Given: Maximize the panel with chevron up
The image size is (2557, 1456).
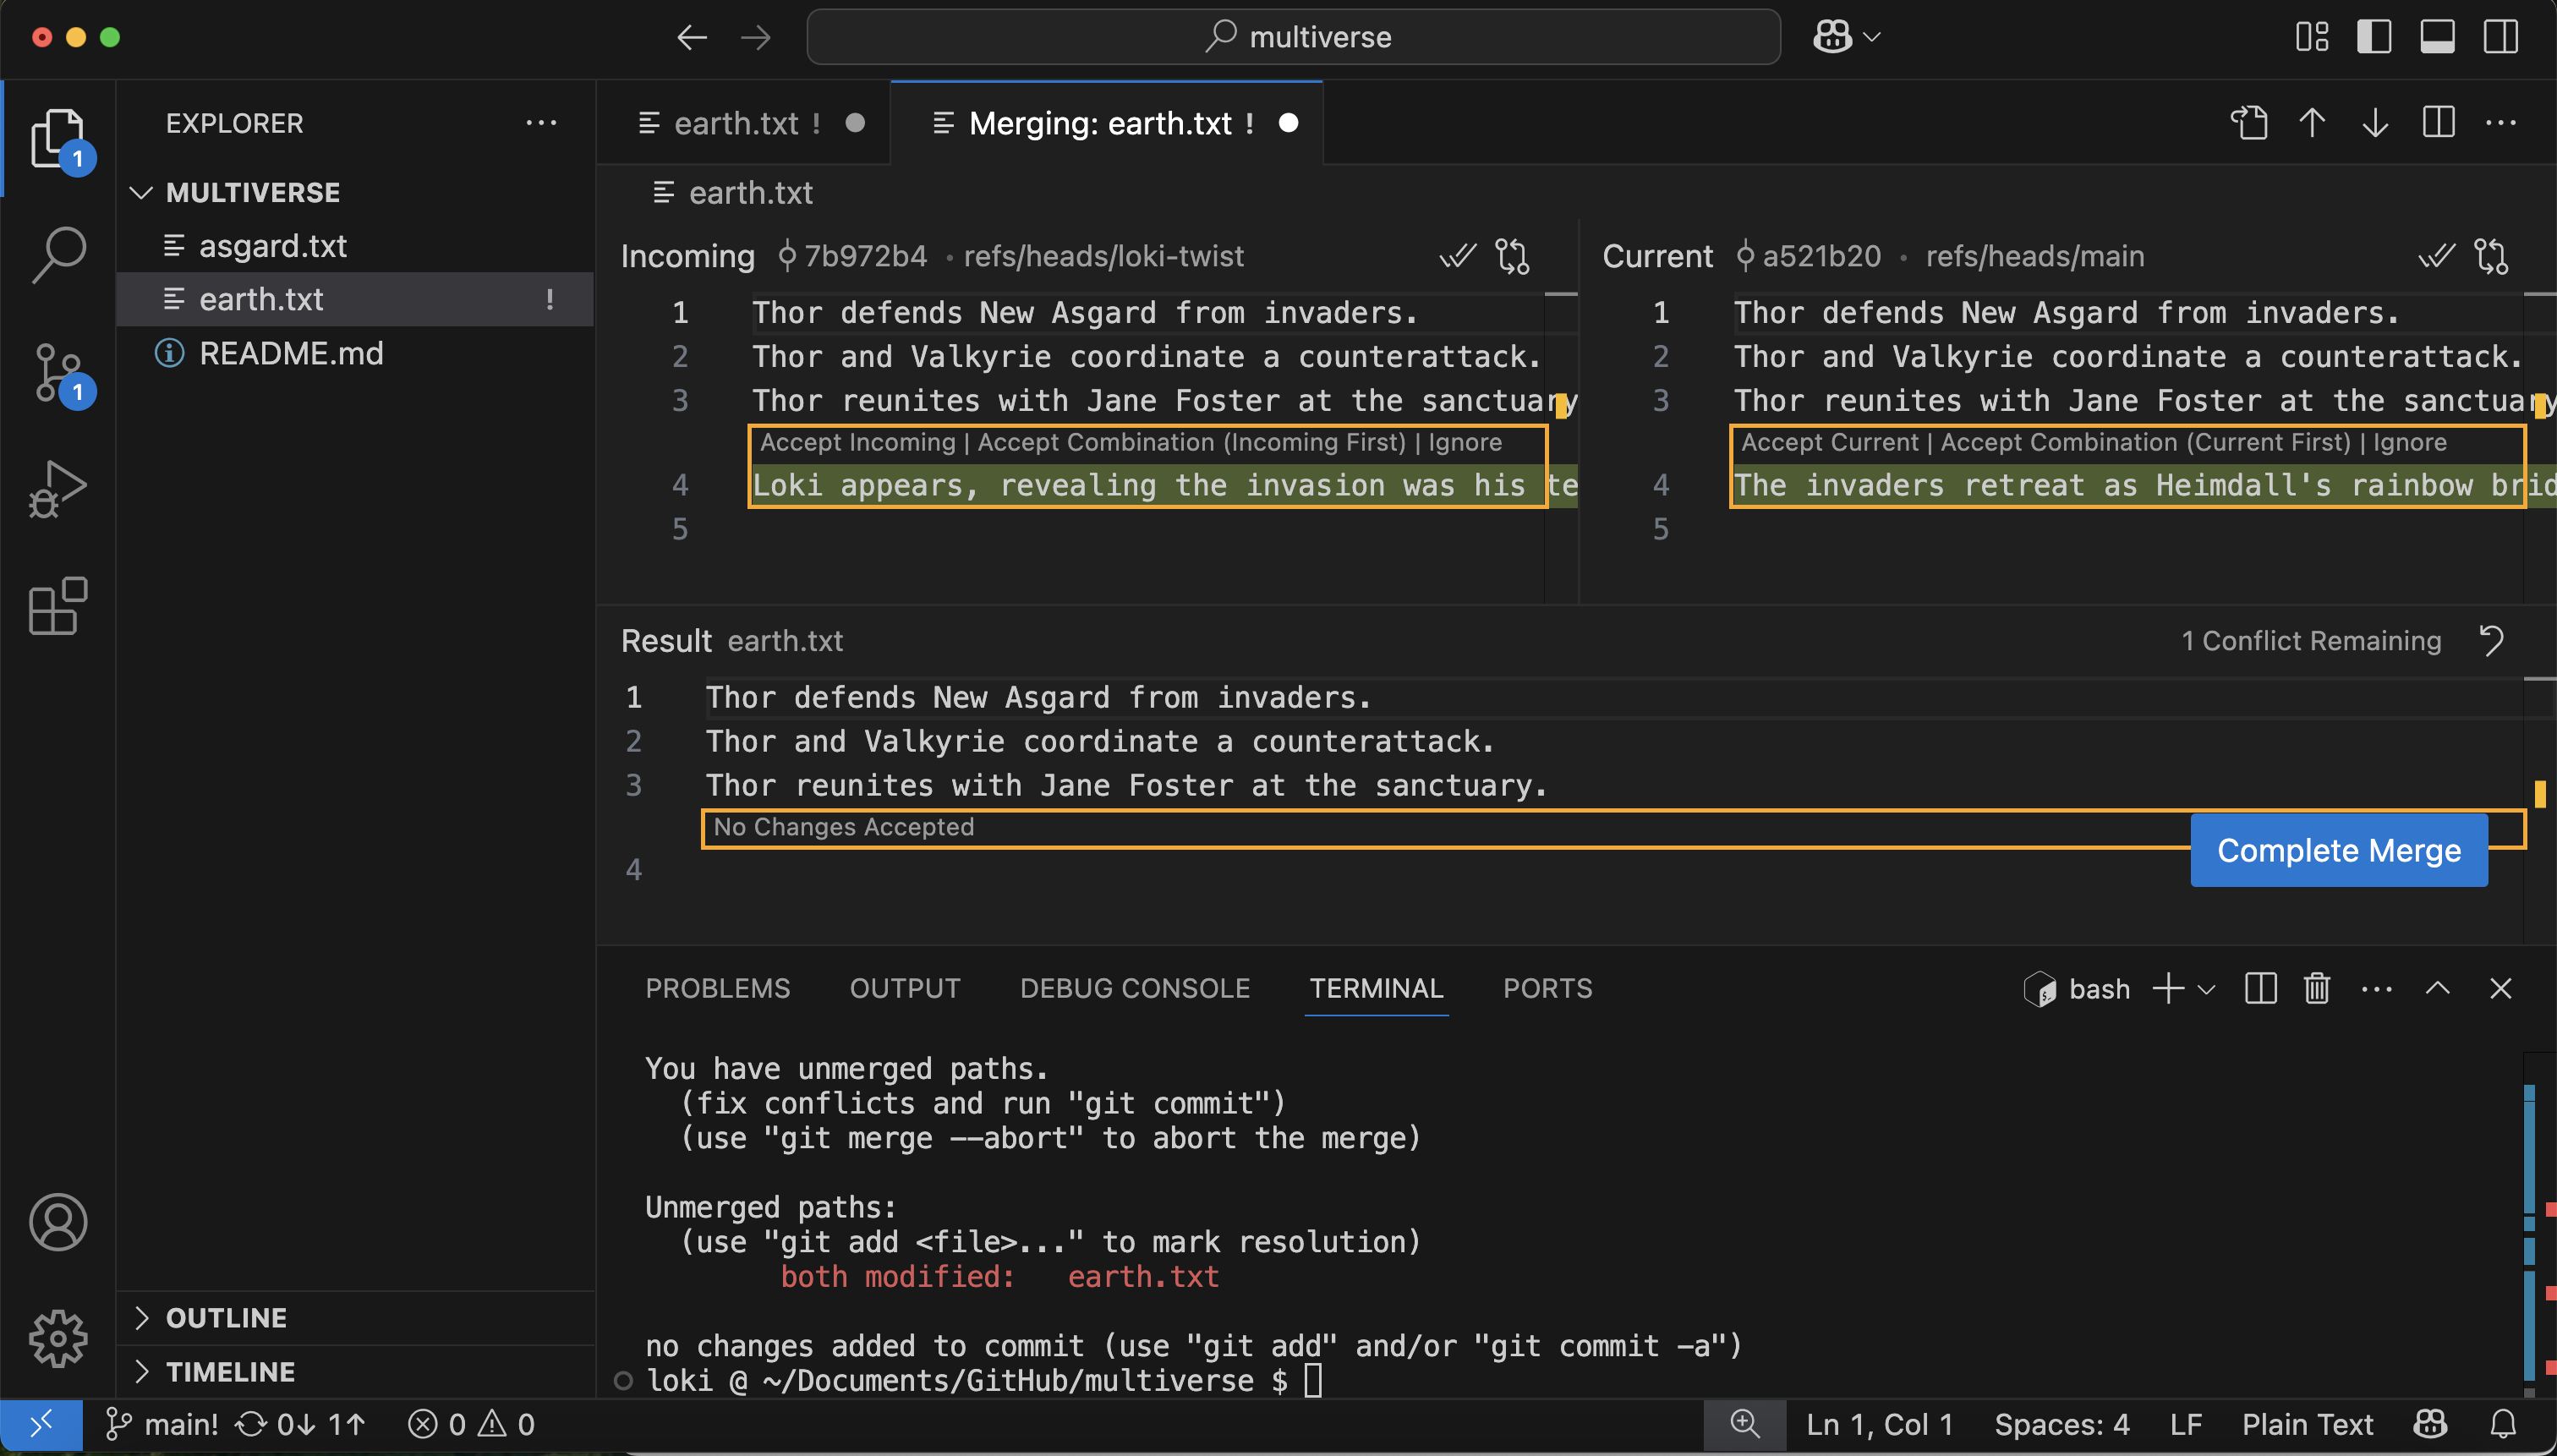Looking at the screenshot, I should click(2438, 989).
